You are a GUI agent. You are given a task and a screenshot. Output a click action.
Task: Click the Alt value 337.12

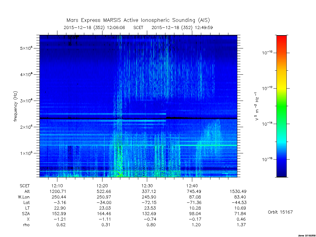click(149, 191)
